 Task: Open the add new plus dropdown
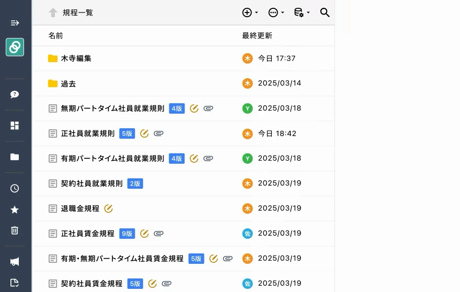tap(250, 13)
